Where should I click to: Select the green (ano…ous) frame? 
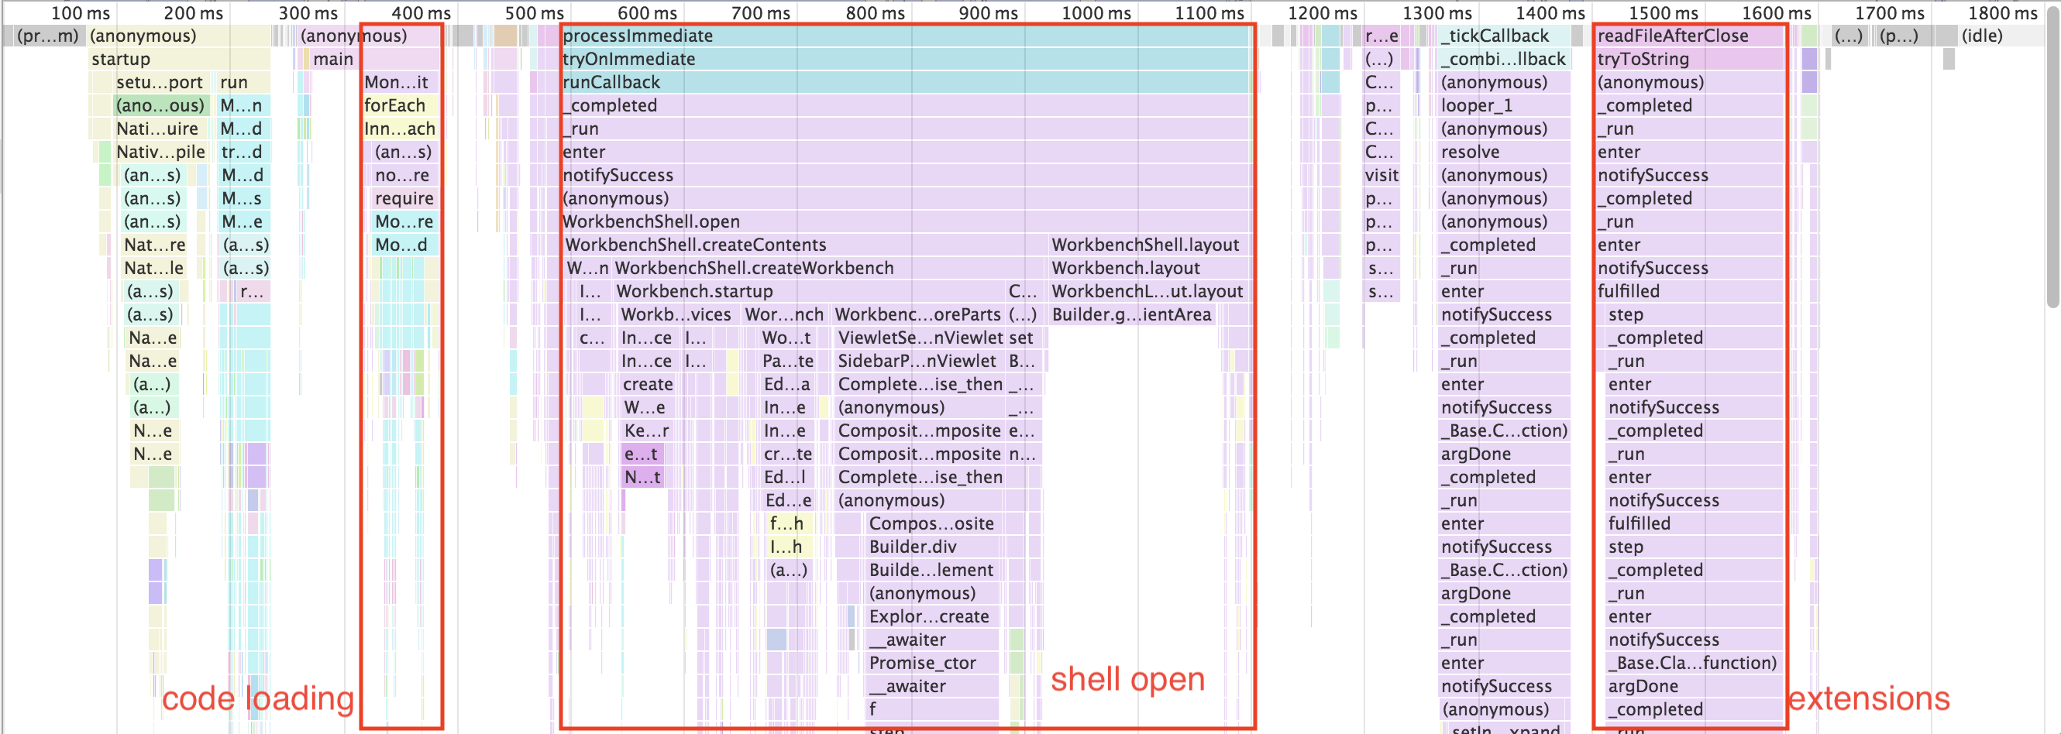(x=161, y=105)
